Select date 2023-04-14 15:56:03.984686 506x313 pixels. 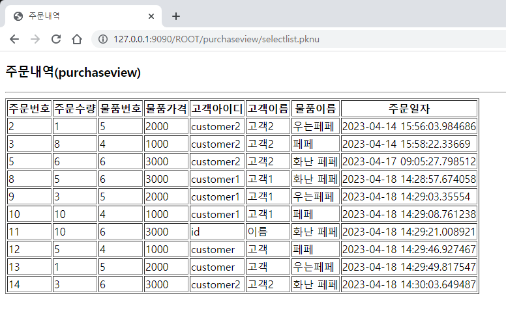[409, 126]
